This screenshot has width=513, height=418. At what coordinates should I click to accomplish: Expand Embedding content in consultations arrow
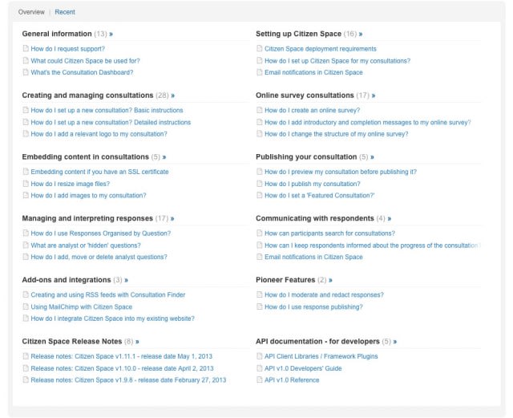click(164, 157)
